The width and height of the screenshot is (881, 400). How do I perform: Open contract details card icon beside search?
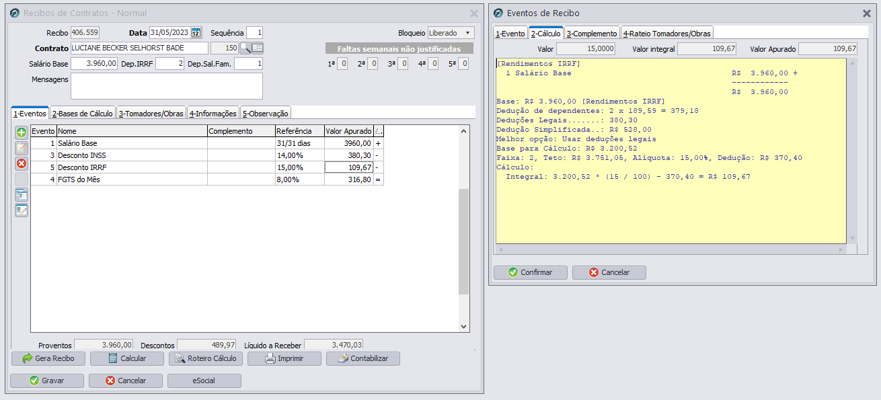(258, 48)
